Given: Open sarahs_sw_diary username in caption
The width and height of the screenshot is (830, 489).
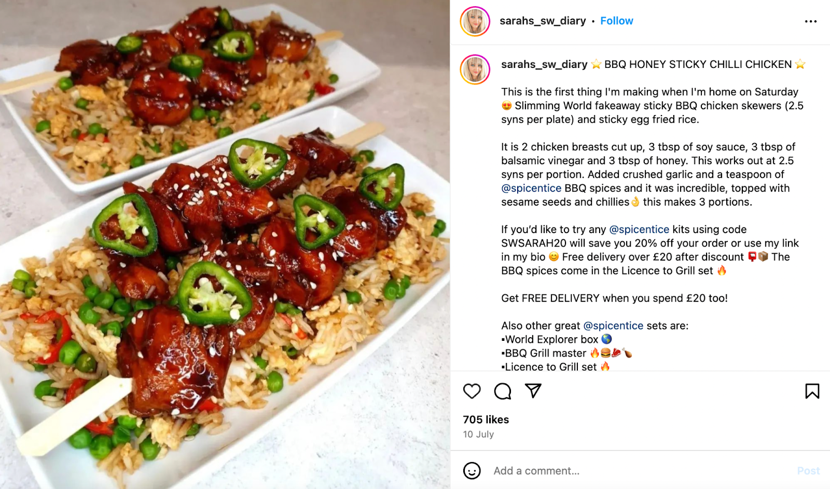Looking at the screenshot, I should click(x=544, y=64).
